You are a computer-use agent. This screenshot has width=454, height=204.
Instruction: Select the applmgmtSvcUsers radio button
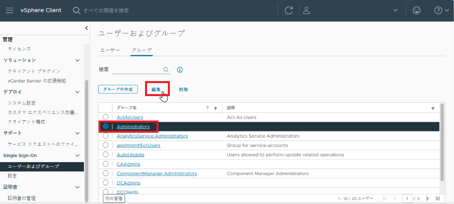[x=106, y=145]
